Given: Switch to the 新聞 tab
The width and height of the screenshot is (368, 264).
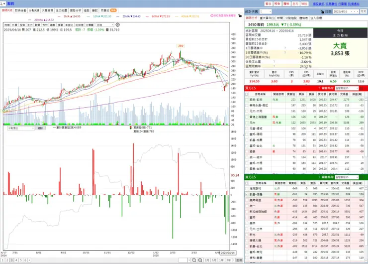Looking at the screenshot, I should (x=280, y=18).
